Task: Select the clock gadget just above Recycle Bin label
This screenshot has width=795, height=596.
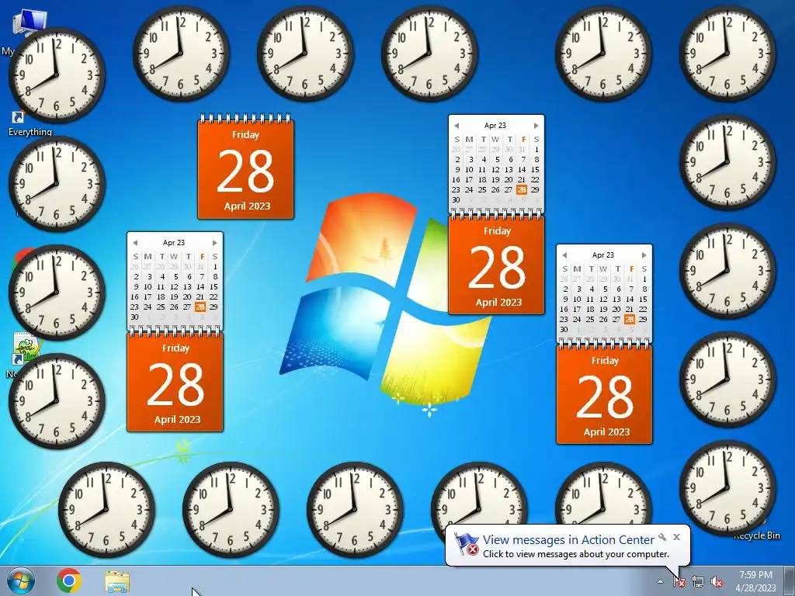Action: click(x=727, y=488)
